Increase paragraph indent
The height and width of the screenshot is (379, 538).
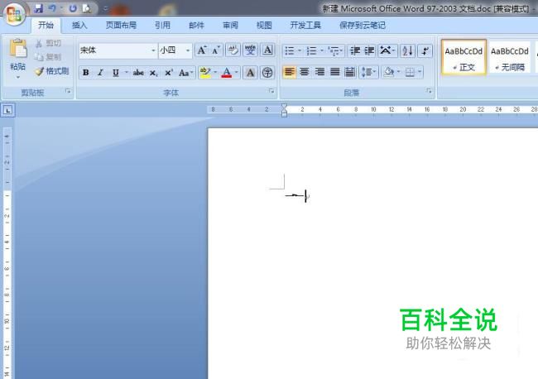coord(369,51)
